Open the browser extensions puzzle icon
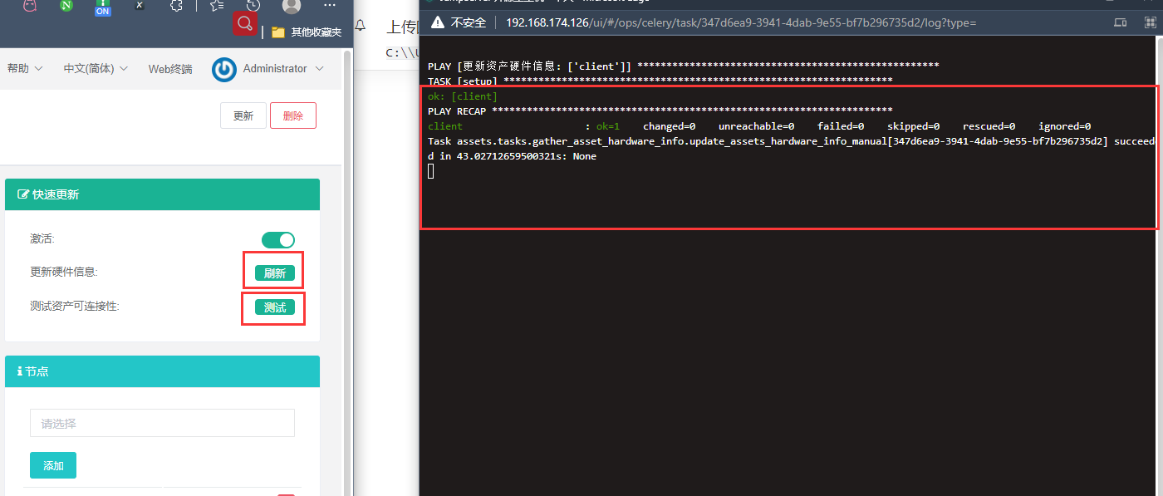 176,5
